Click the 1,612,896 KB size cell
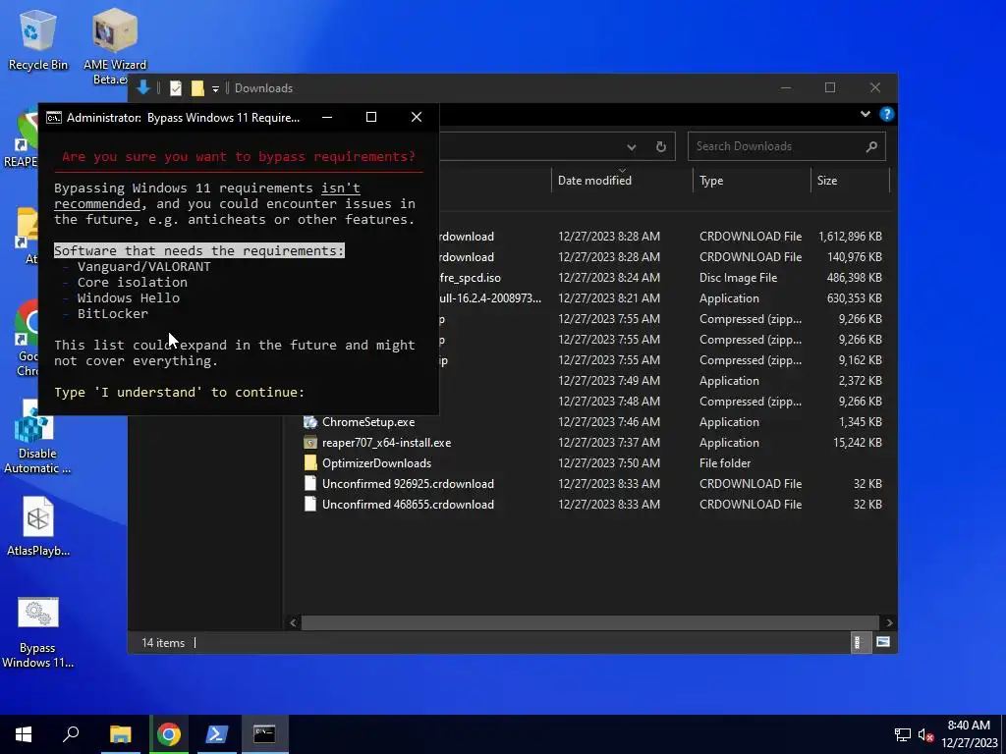The image size is (1006, 754). 850,237
